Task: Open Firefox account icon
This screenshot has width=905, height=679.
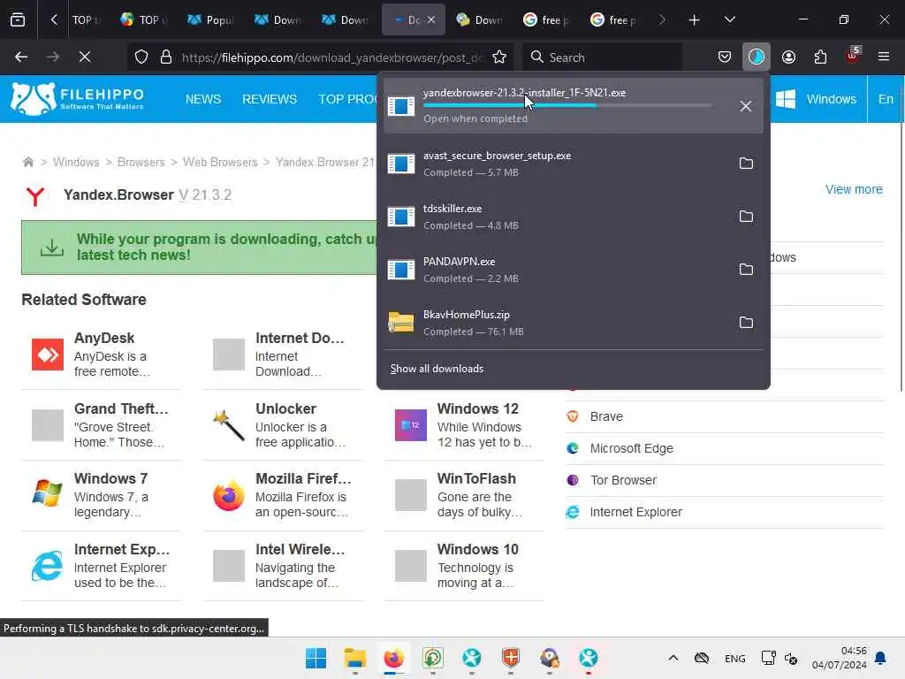Action: [x=788, y=57]
